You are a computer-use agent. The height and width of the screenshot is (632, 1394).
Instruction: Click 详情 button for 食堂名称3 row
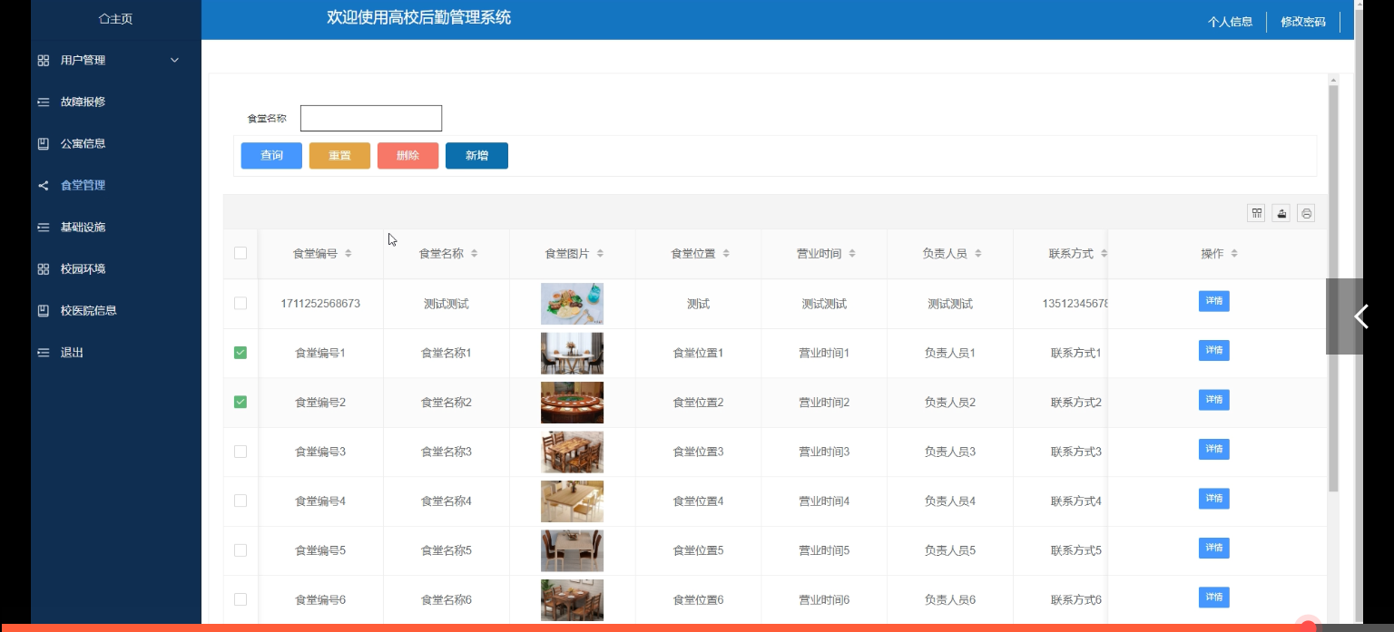point(1214,449)
